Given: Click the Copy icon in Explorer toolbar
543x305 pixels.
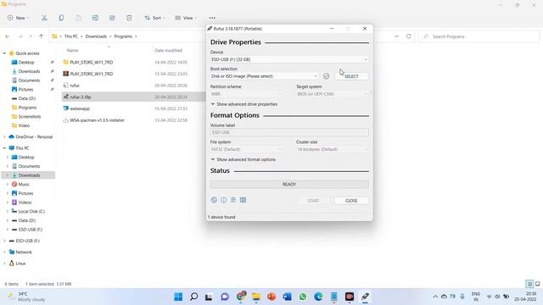Looking at the screenshot, I should tap(61, 18).
